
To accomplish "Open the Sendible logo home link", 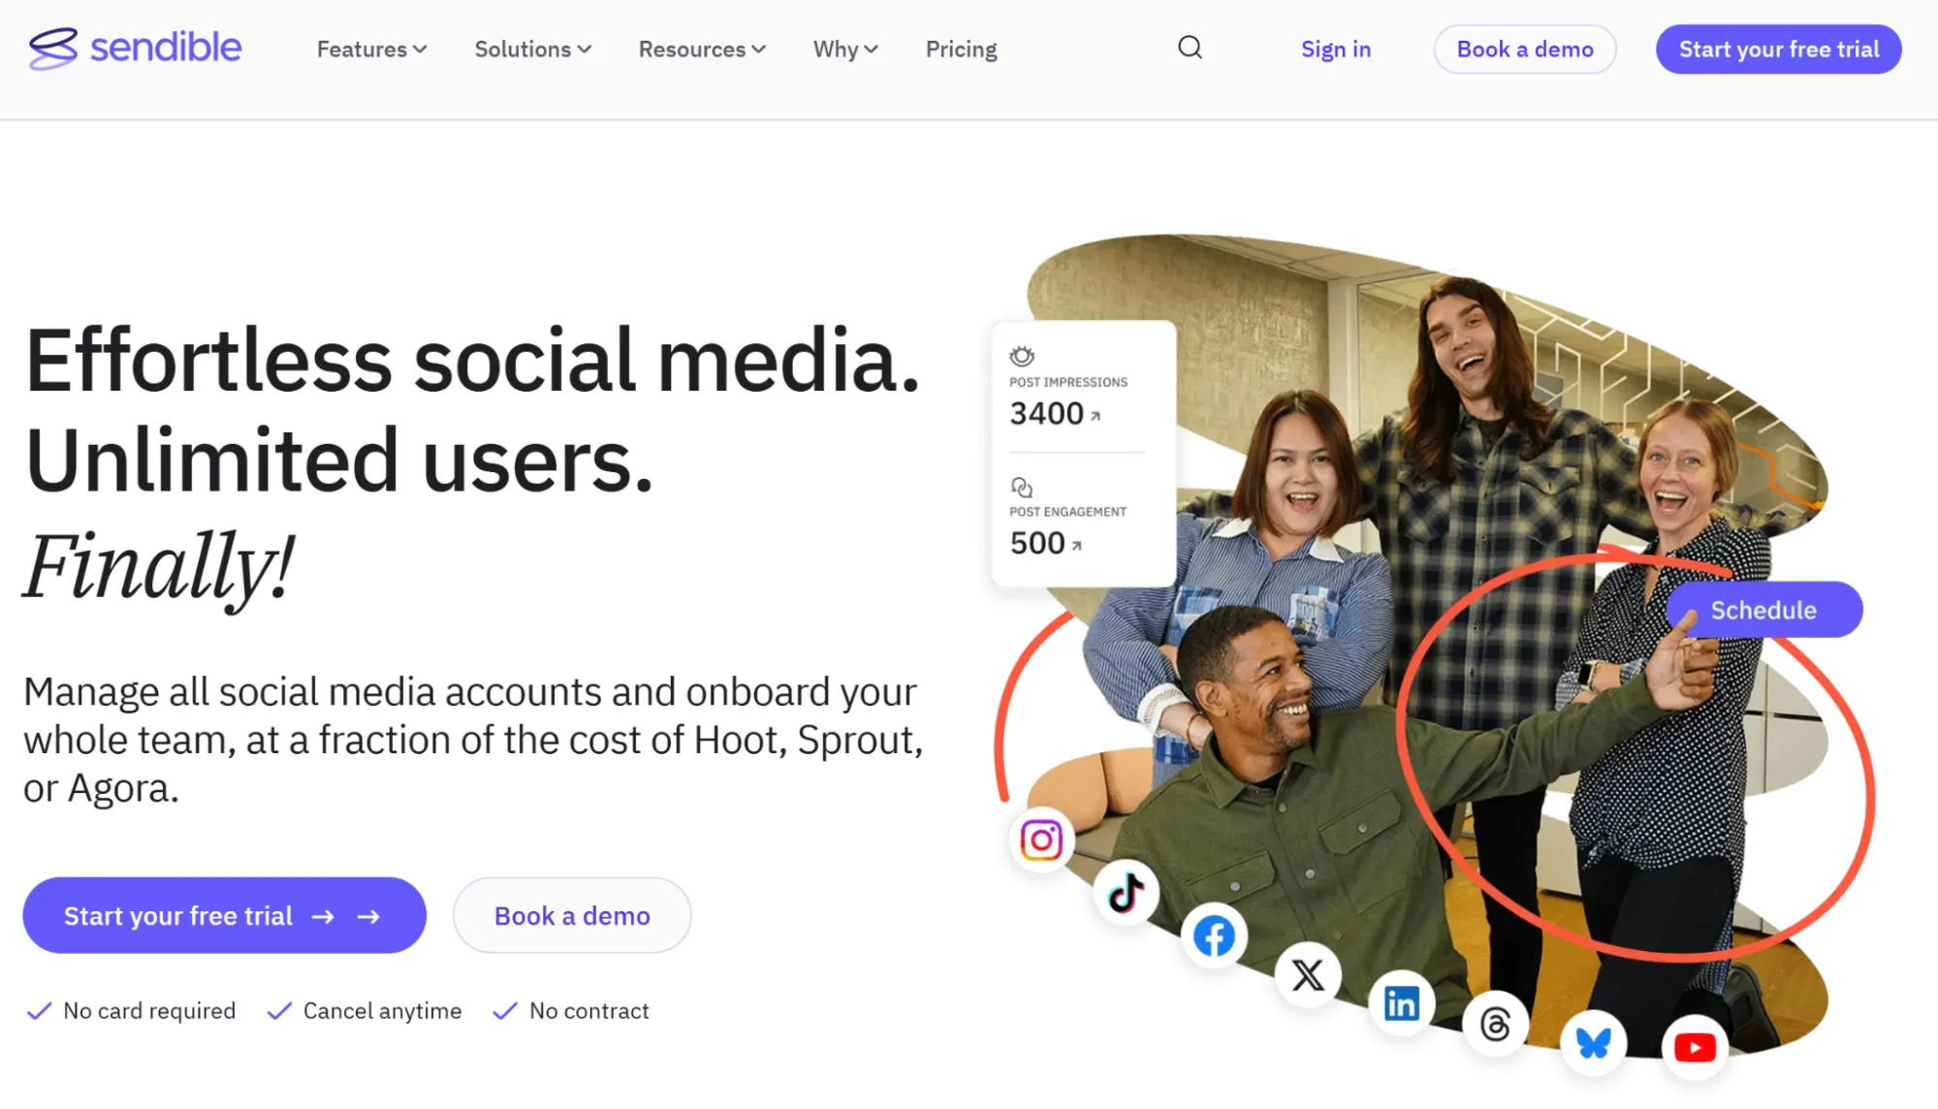I will point(135,48).
